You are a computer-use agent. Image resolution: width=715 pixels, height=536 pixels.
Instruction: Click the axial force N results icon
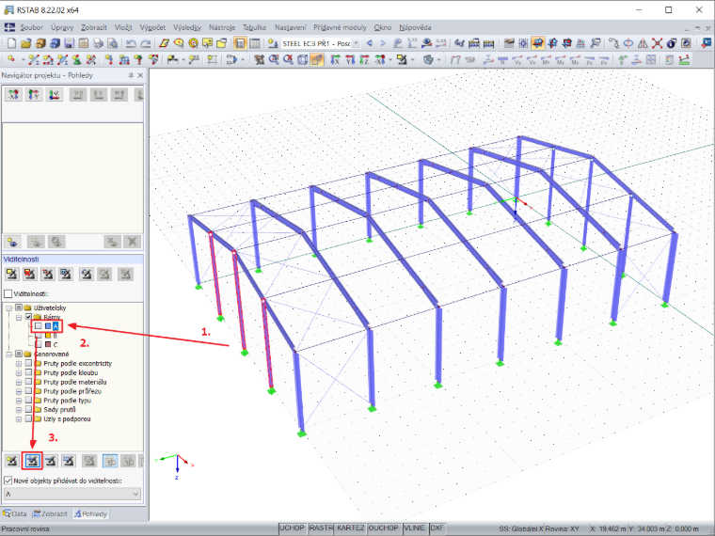tap(503, 59)
